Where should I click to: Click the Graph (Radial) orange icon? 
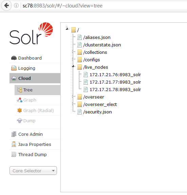tap(20, 110)
